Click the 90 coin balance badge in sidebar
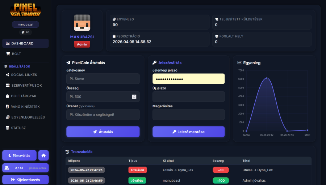The height and width of the screenshot is (185, 326). coord(25,32)
